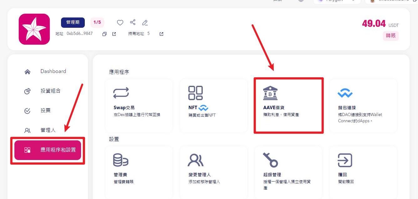Copy the 0xb5d6...9847 address
Screen dimensions: 418x199
104,34
